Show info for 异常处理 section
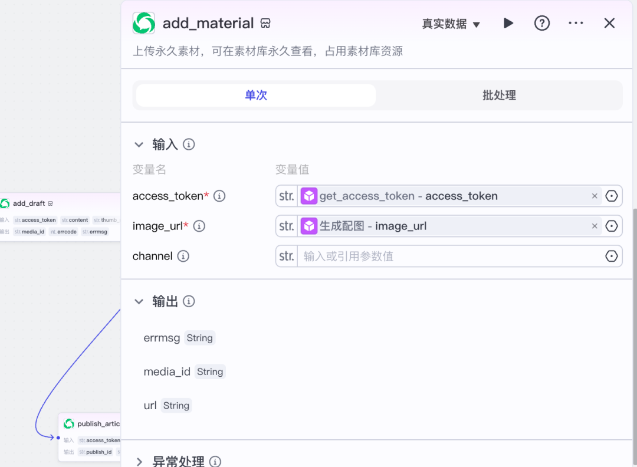 [215, 462]
